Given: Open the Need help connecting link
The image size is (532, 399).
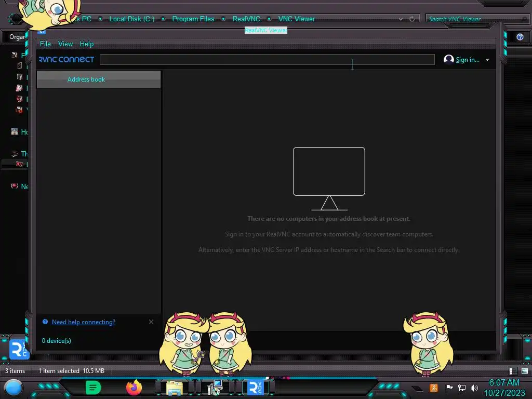Looking at the screenshot, I should tap(84, 322).
